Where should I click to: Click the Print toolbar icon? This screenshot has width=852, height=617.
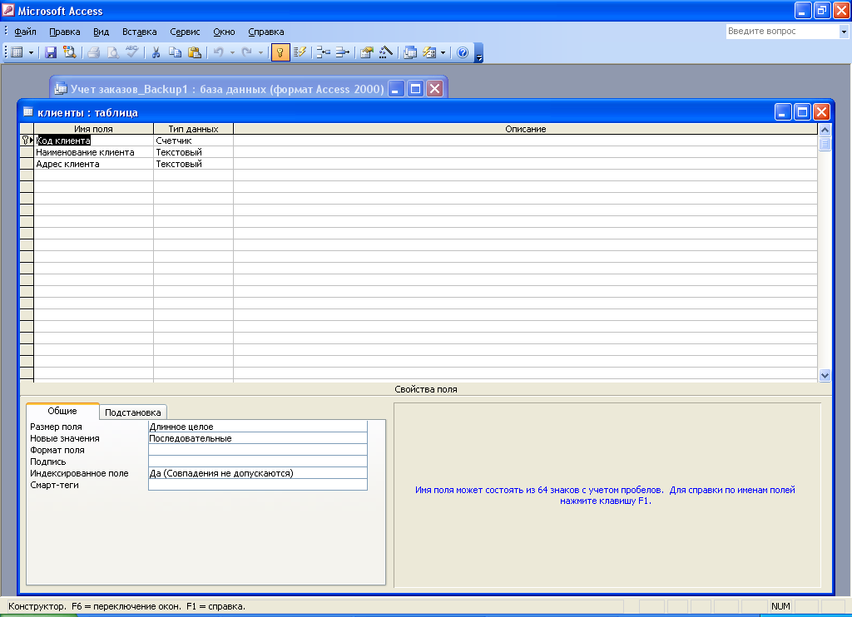point(93,52)
